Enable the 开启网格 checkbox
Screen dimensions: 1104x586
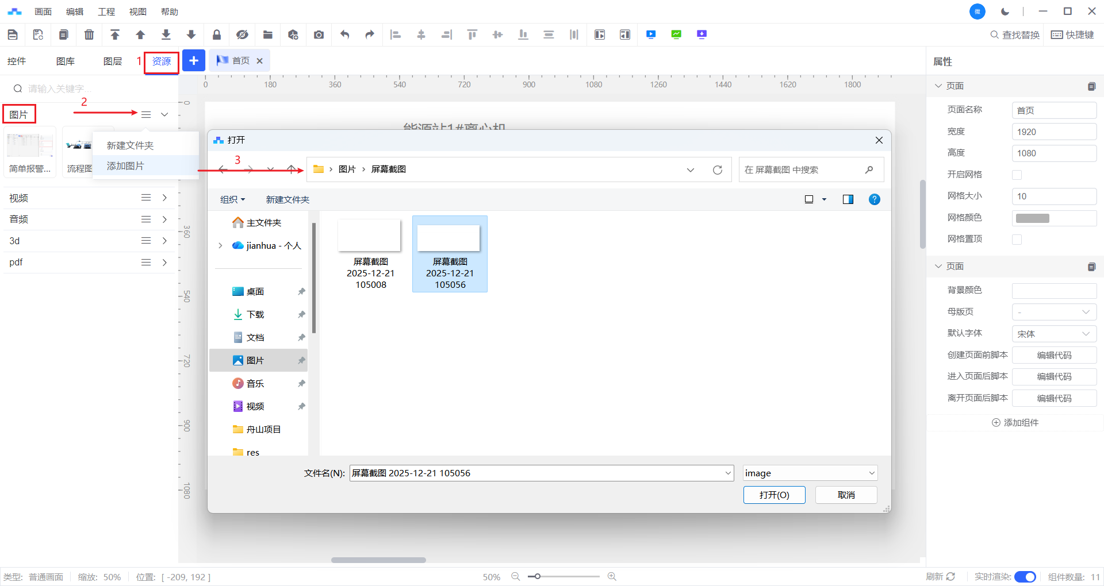click(x=1017, y=175)
